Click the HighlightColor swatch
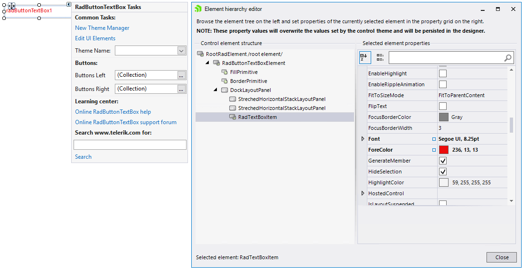 pos(443,182)
